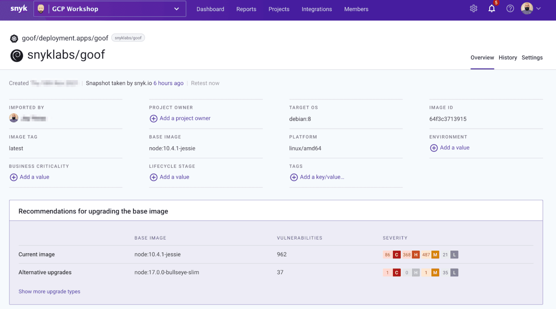Add an Environment value
The image size is (556, 309).
[x=454, y=148]
